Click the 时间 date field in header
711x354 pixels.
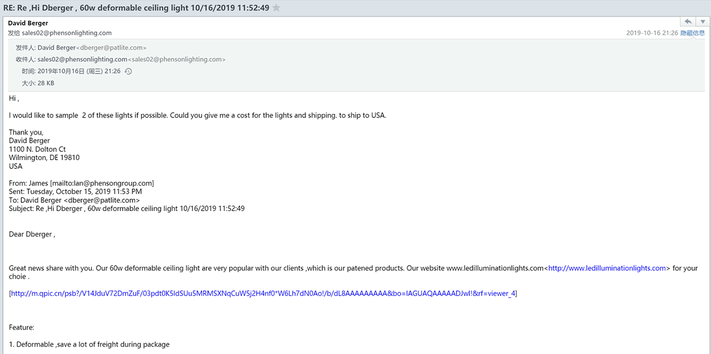(71, 71)
